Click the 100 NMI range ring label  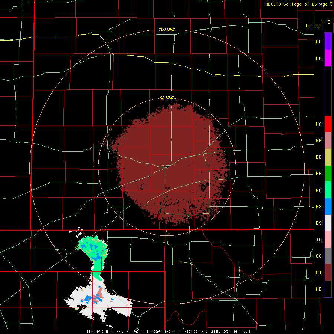(167, 29)
